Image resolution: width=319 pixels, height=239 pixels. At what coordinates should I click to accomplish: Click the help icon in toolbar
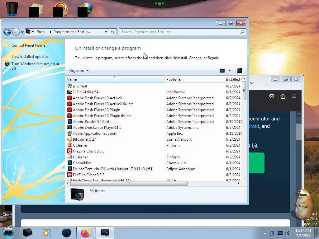(x=240, y=71)
